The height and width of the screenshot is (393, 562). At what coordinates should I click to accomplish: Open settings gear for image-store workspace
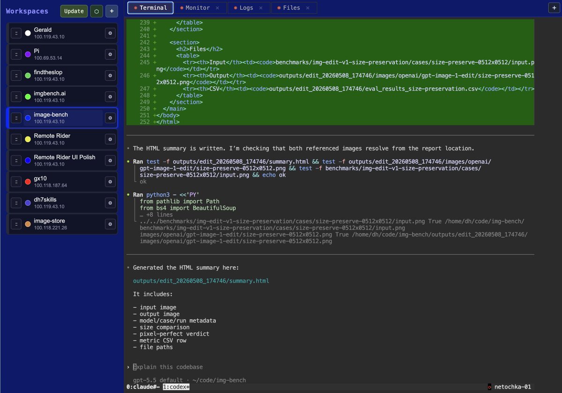[x=110, y=224]
